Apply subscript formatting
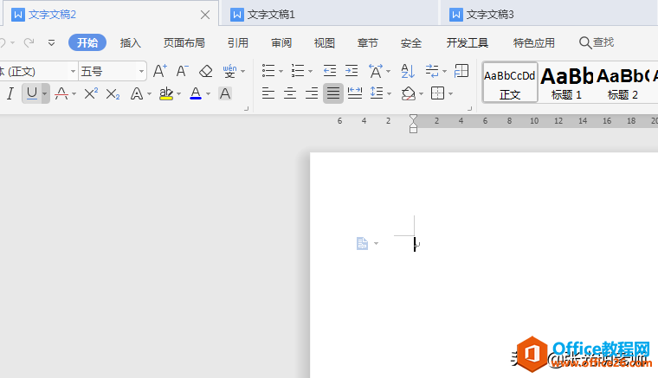The image size is (658, 378). pyautogui.click(x=113, y=93)
